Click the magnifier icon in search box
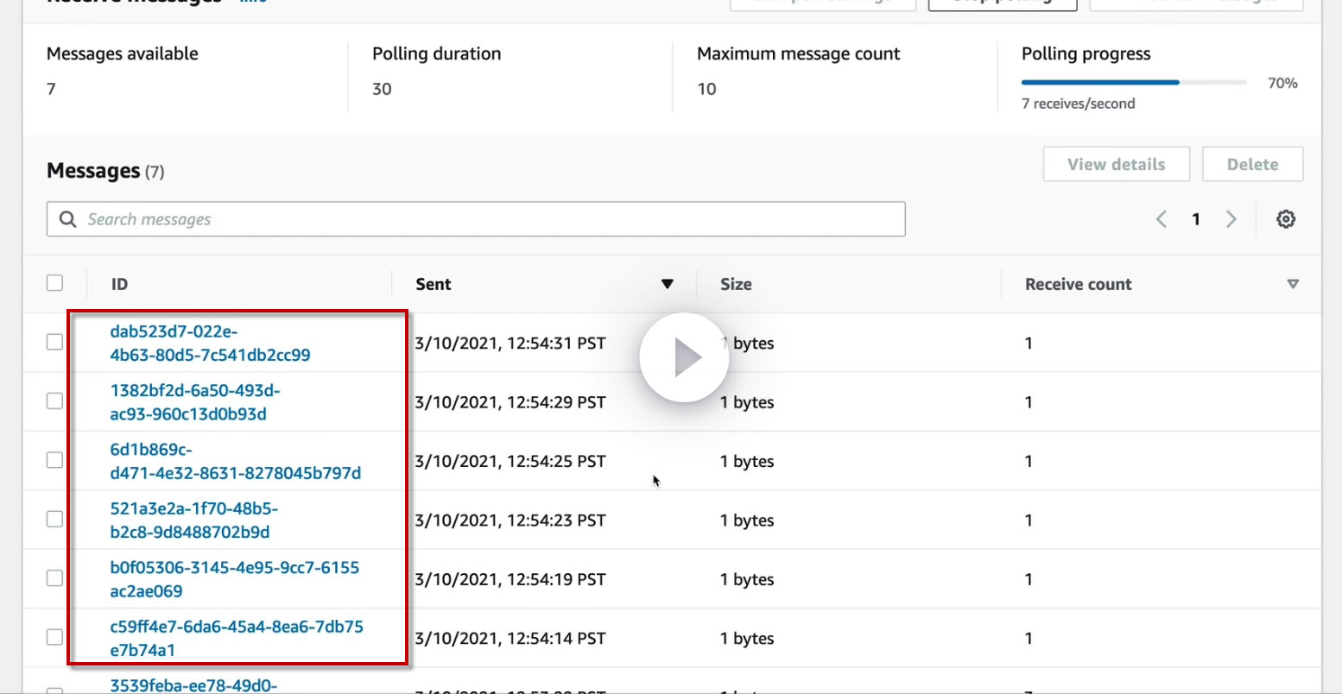1342x694 pixels. [x=67, y=219]
